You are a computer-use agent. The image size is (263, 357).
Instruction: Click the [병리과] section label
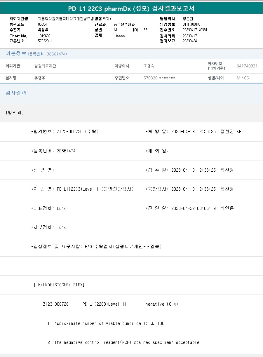click(15, 112)
